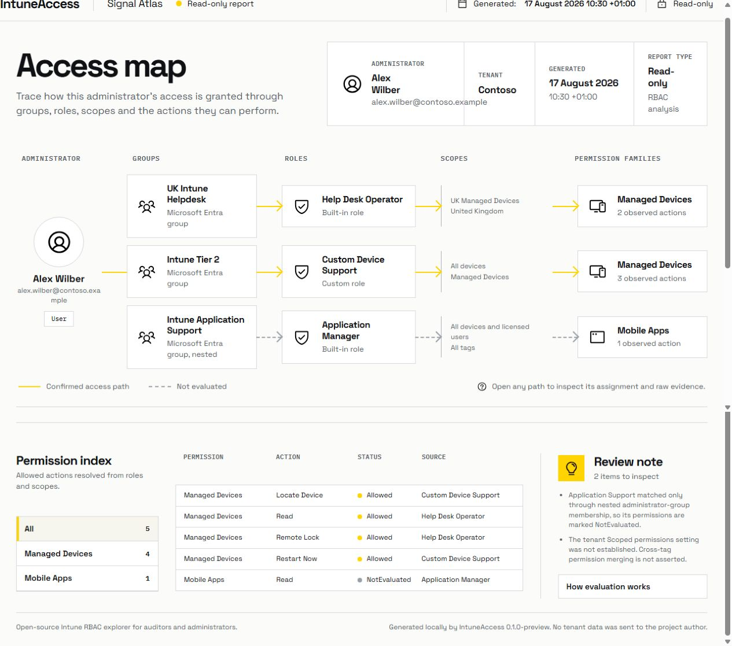Click the page vertical scrollbar thumb
Image resolution: width=732 pixels, height=646 pixels.
[727, 142]
